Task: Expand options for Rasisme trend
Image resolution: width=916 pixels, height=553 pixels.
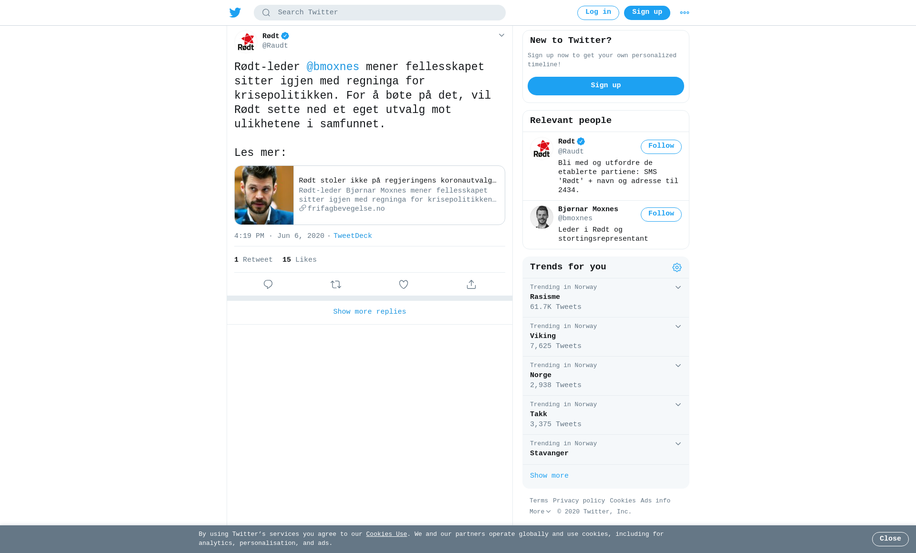Action: (678, 287)
